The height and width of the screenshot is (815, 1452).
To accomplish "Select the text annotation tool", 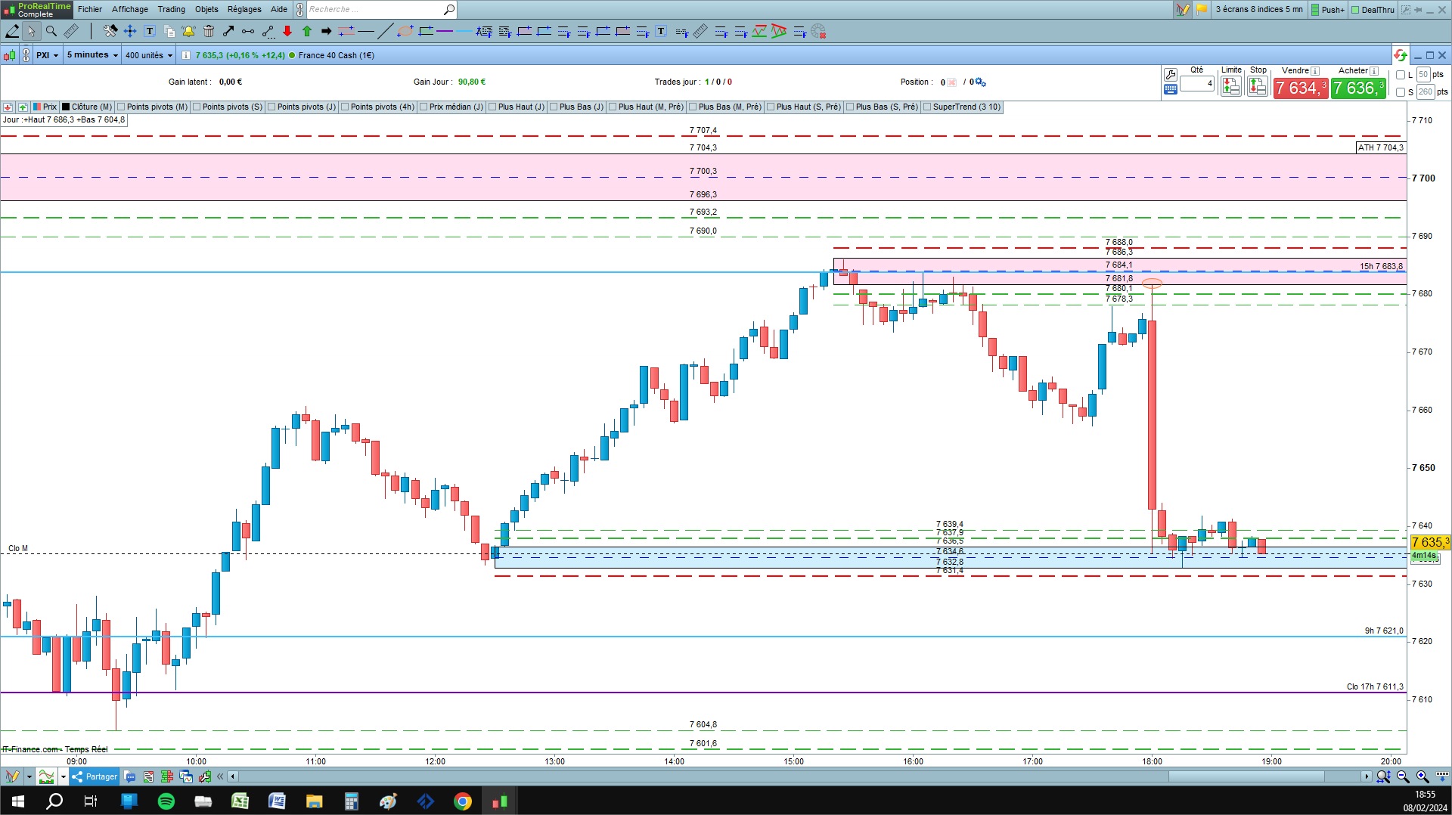I will [150, 31].
